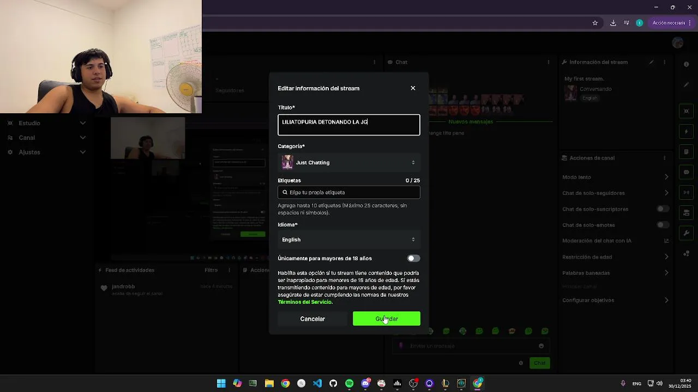Open GitHub Desktop from the taskbar
Image resolution: width=698 pixels, height=392 pixels.
point(333,383)
